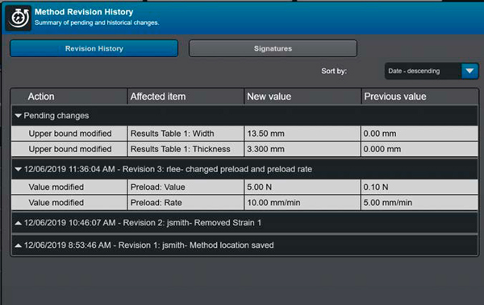Click the Method Revision History clock icon
The image size is (484, 305).
tap(19, 18)
